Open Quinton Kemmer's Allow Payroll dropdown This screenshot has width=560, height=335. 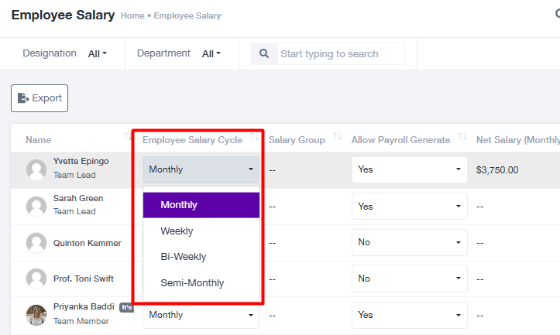tap(409, 242)
